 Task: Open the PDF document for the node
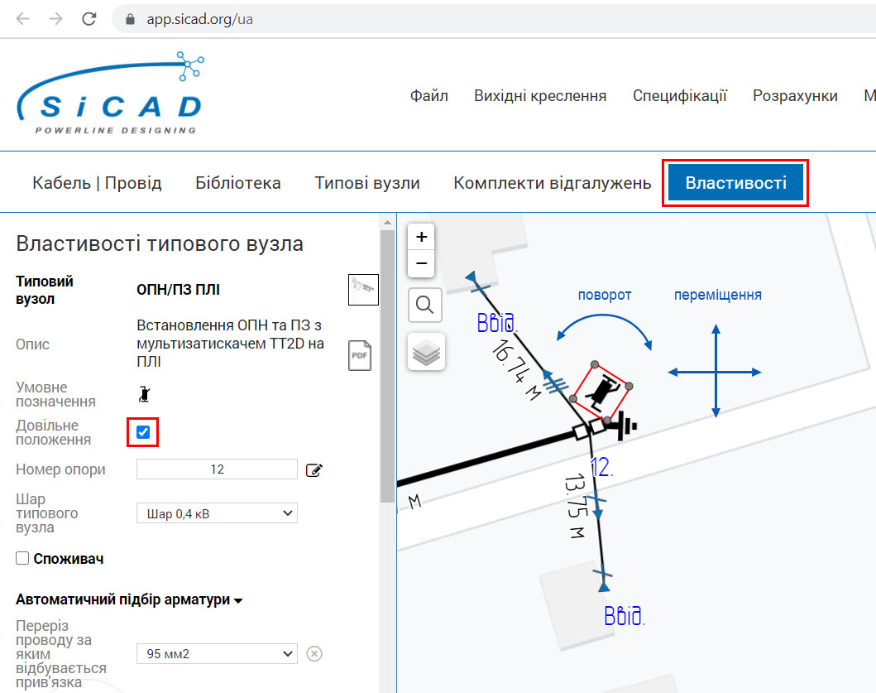[360, 355]
